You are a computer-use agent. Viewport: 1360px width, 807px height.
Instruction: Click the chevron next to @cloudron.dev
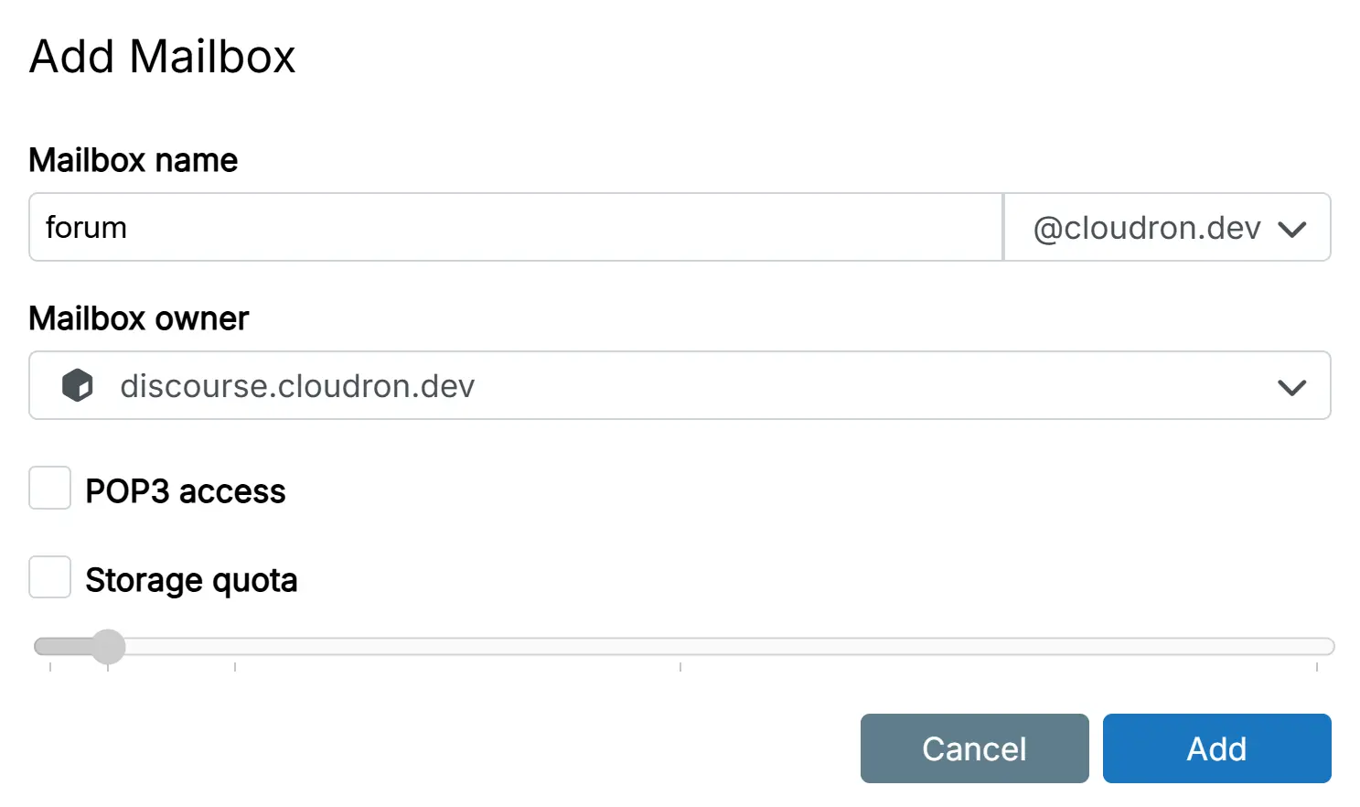[x=1291, y=228]
